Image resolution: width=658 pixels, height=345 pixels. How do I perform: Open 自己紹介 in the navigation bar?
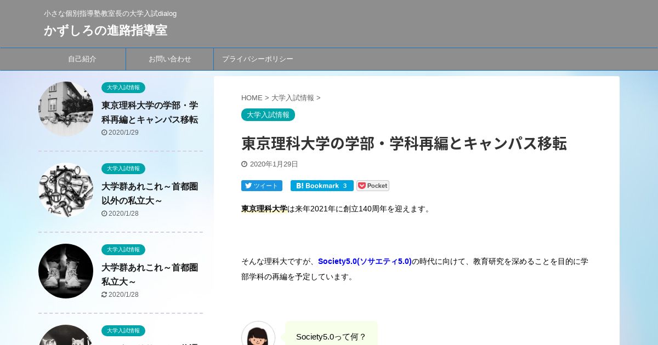click(x=82, y=59)
